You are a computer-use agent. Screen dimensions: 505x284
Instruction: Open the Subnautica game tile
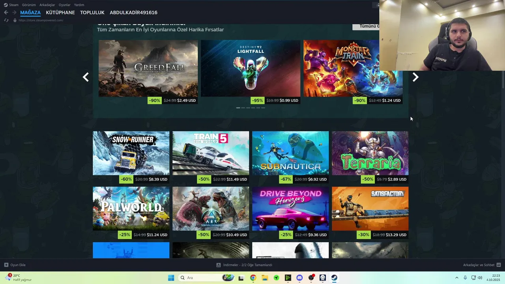[x=290, y=153]
